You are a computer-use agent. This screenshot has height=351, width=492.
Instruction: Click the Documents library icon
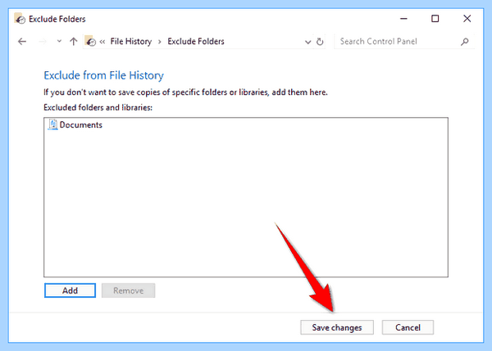[x=52, y=124]
